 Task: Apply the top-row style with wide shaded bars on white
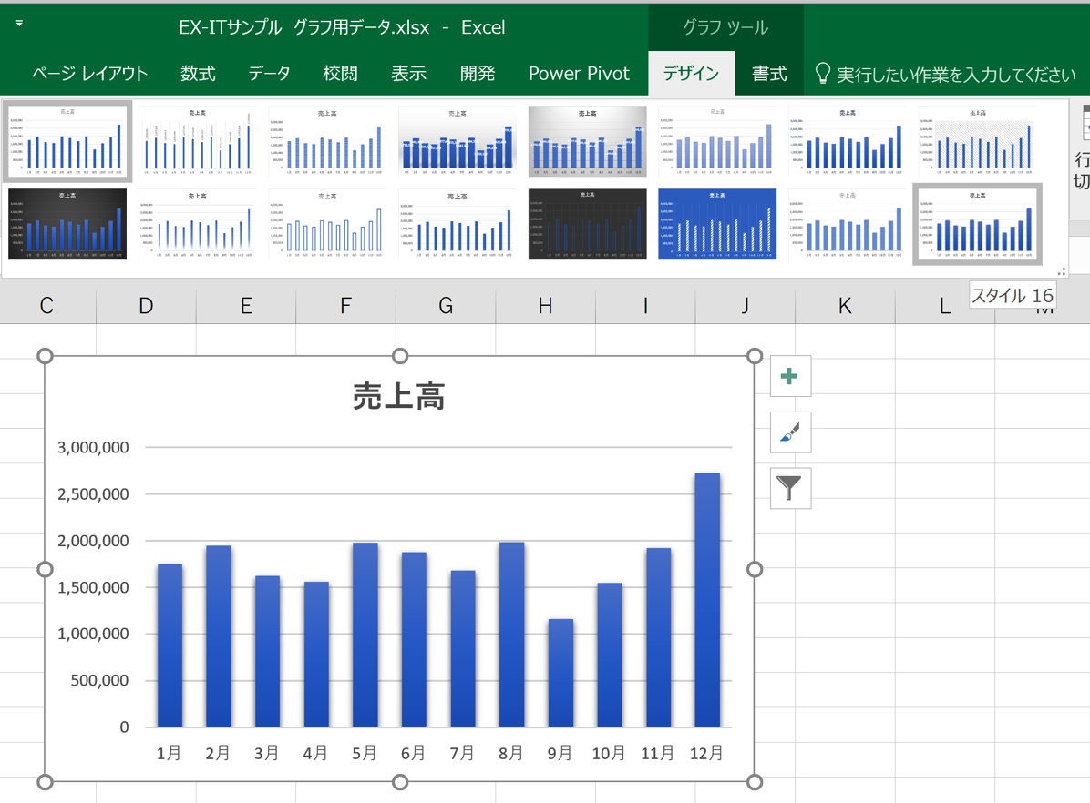click(458, 142)
